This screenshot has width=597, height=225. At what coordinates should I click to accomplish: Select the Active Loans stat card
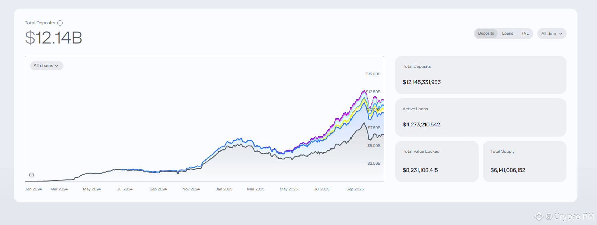(480, 117)
